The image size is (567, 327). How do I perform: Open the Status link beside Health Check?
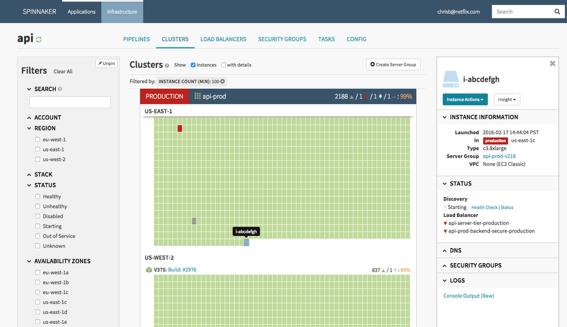pyautogui.click(x=507, y=207)
